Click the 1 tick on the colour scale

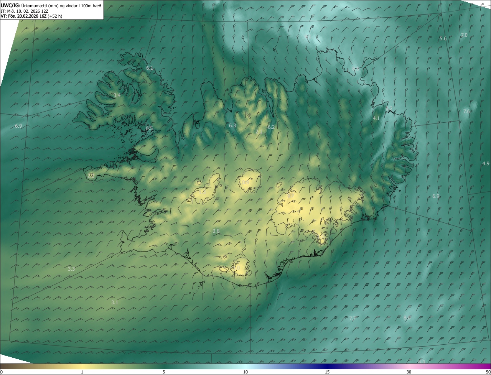(82, 372)
